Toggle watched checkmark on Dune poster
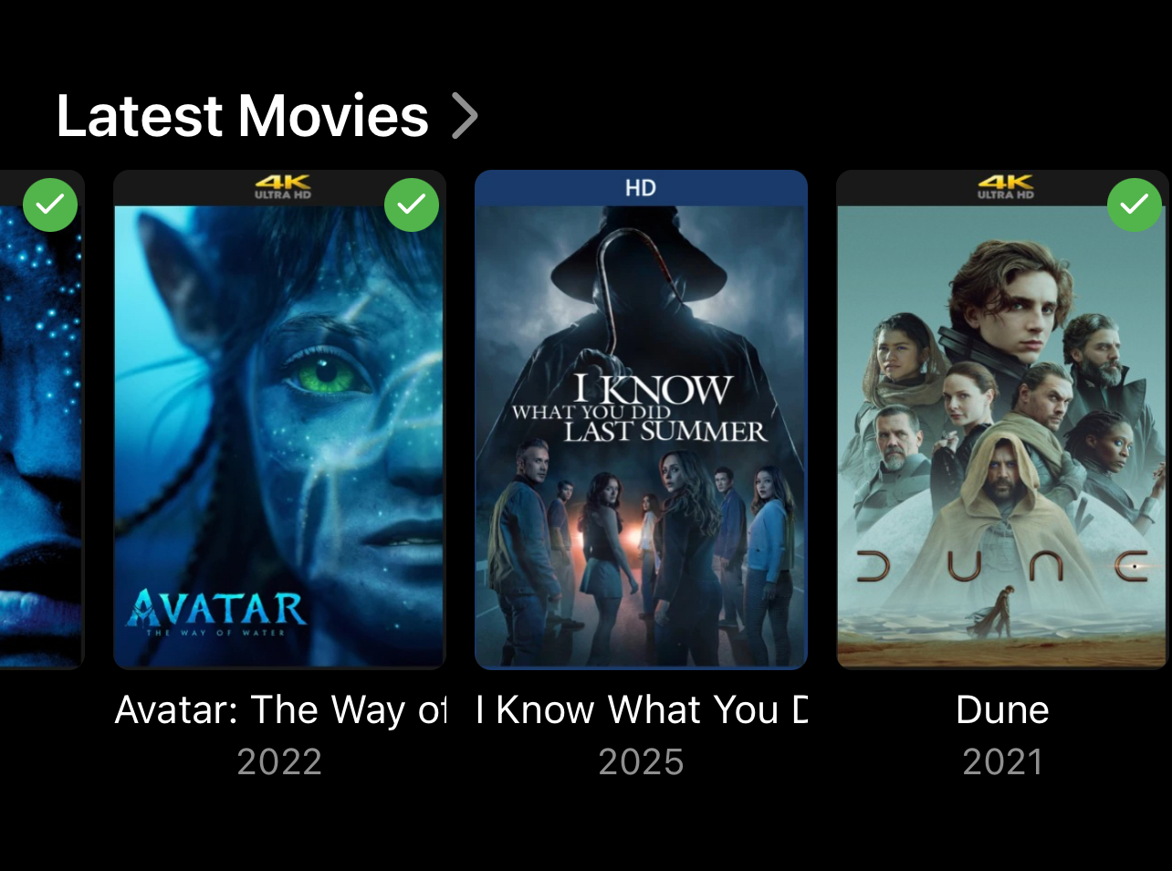Image resolution: width=1172 pixels, height=871 pixels. click(x=1135, y=205)
